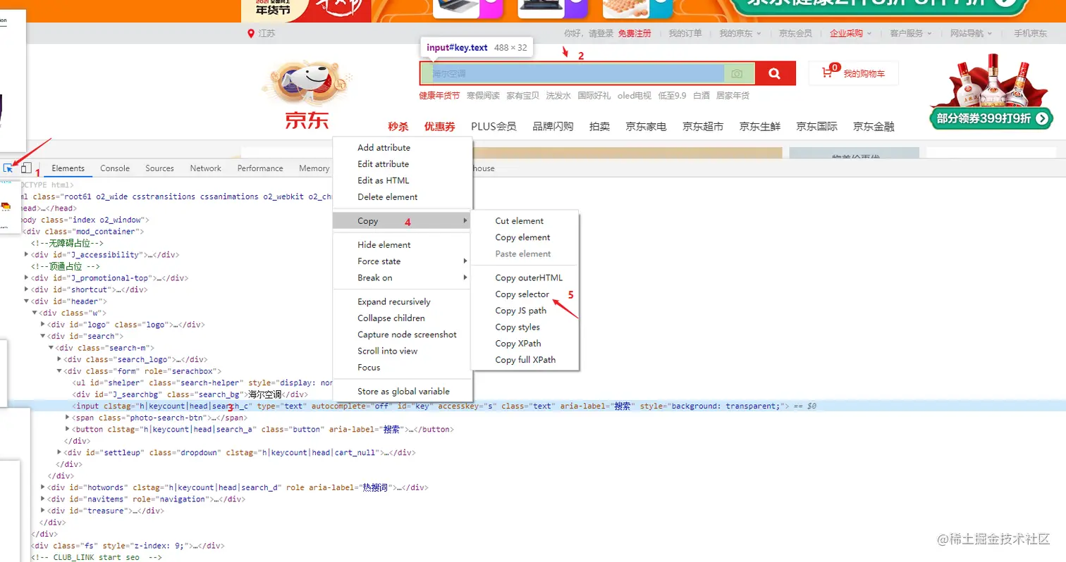
Task: Expand the search_logo div node
Action: (60, 359)
